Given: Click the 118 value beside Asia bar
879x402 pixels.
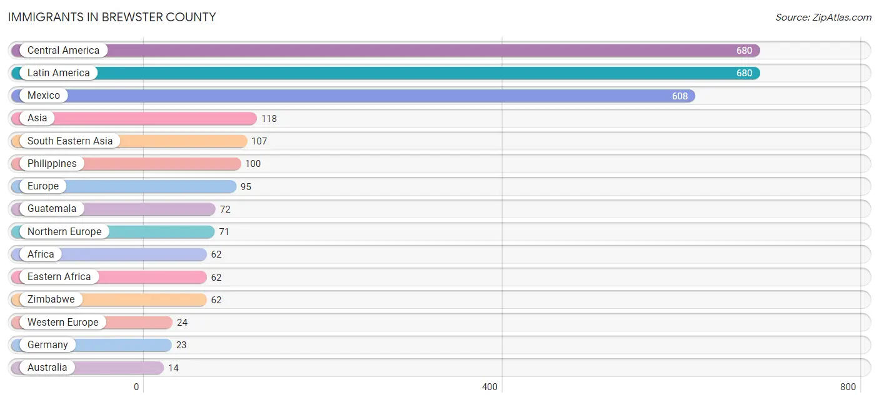Looking at the screenshot, I should tap(269, 119).
